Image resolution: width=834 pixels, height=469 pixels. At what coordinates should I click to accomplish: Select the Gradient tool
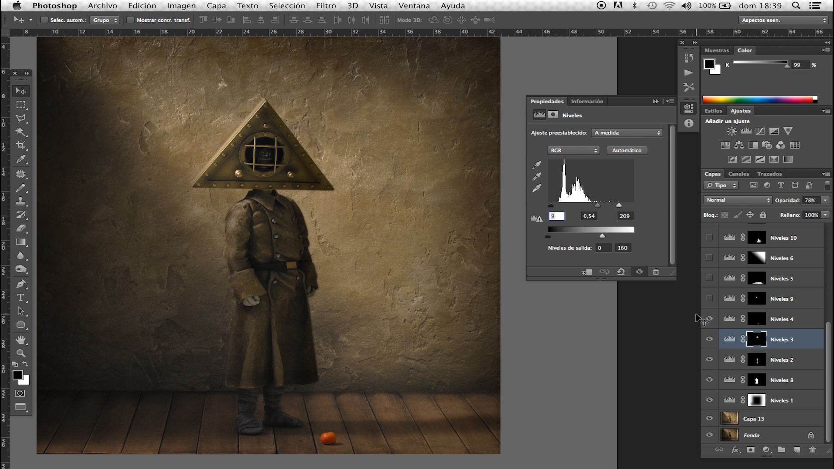pyautogui.click(x=20, y=242)
